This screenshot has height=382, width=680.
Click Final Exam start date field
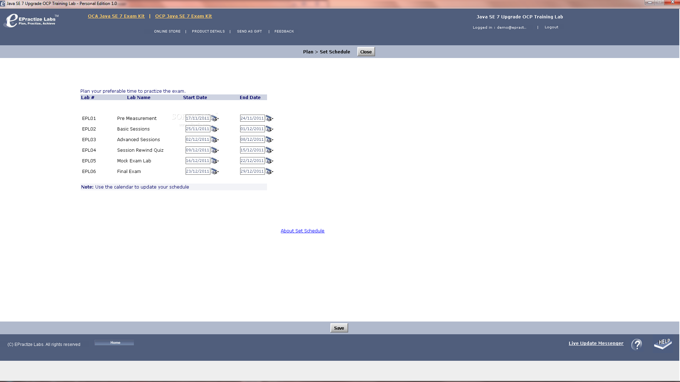point(198,171)
